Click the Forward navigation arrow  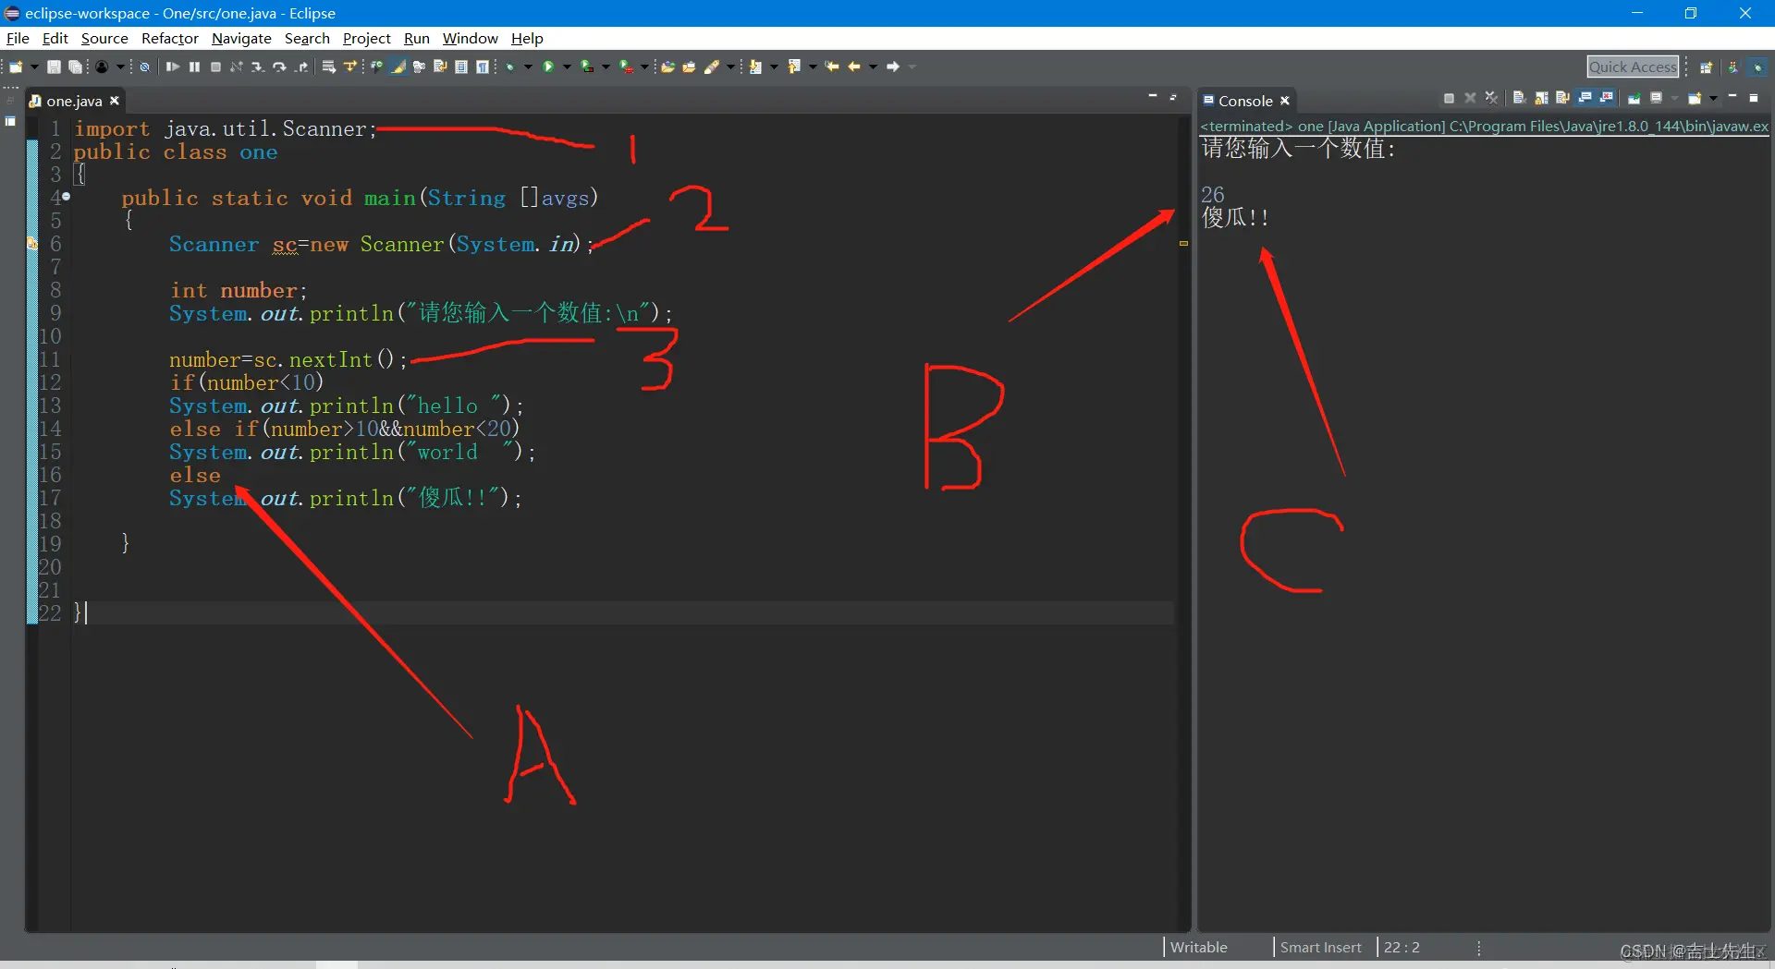point(893,67)
